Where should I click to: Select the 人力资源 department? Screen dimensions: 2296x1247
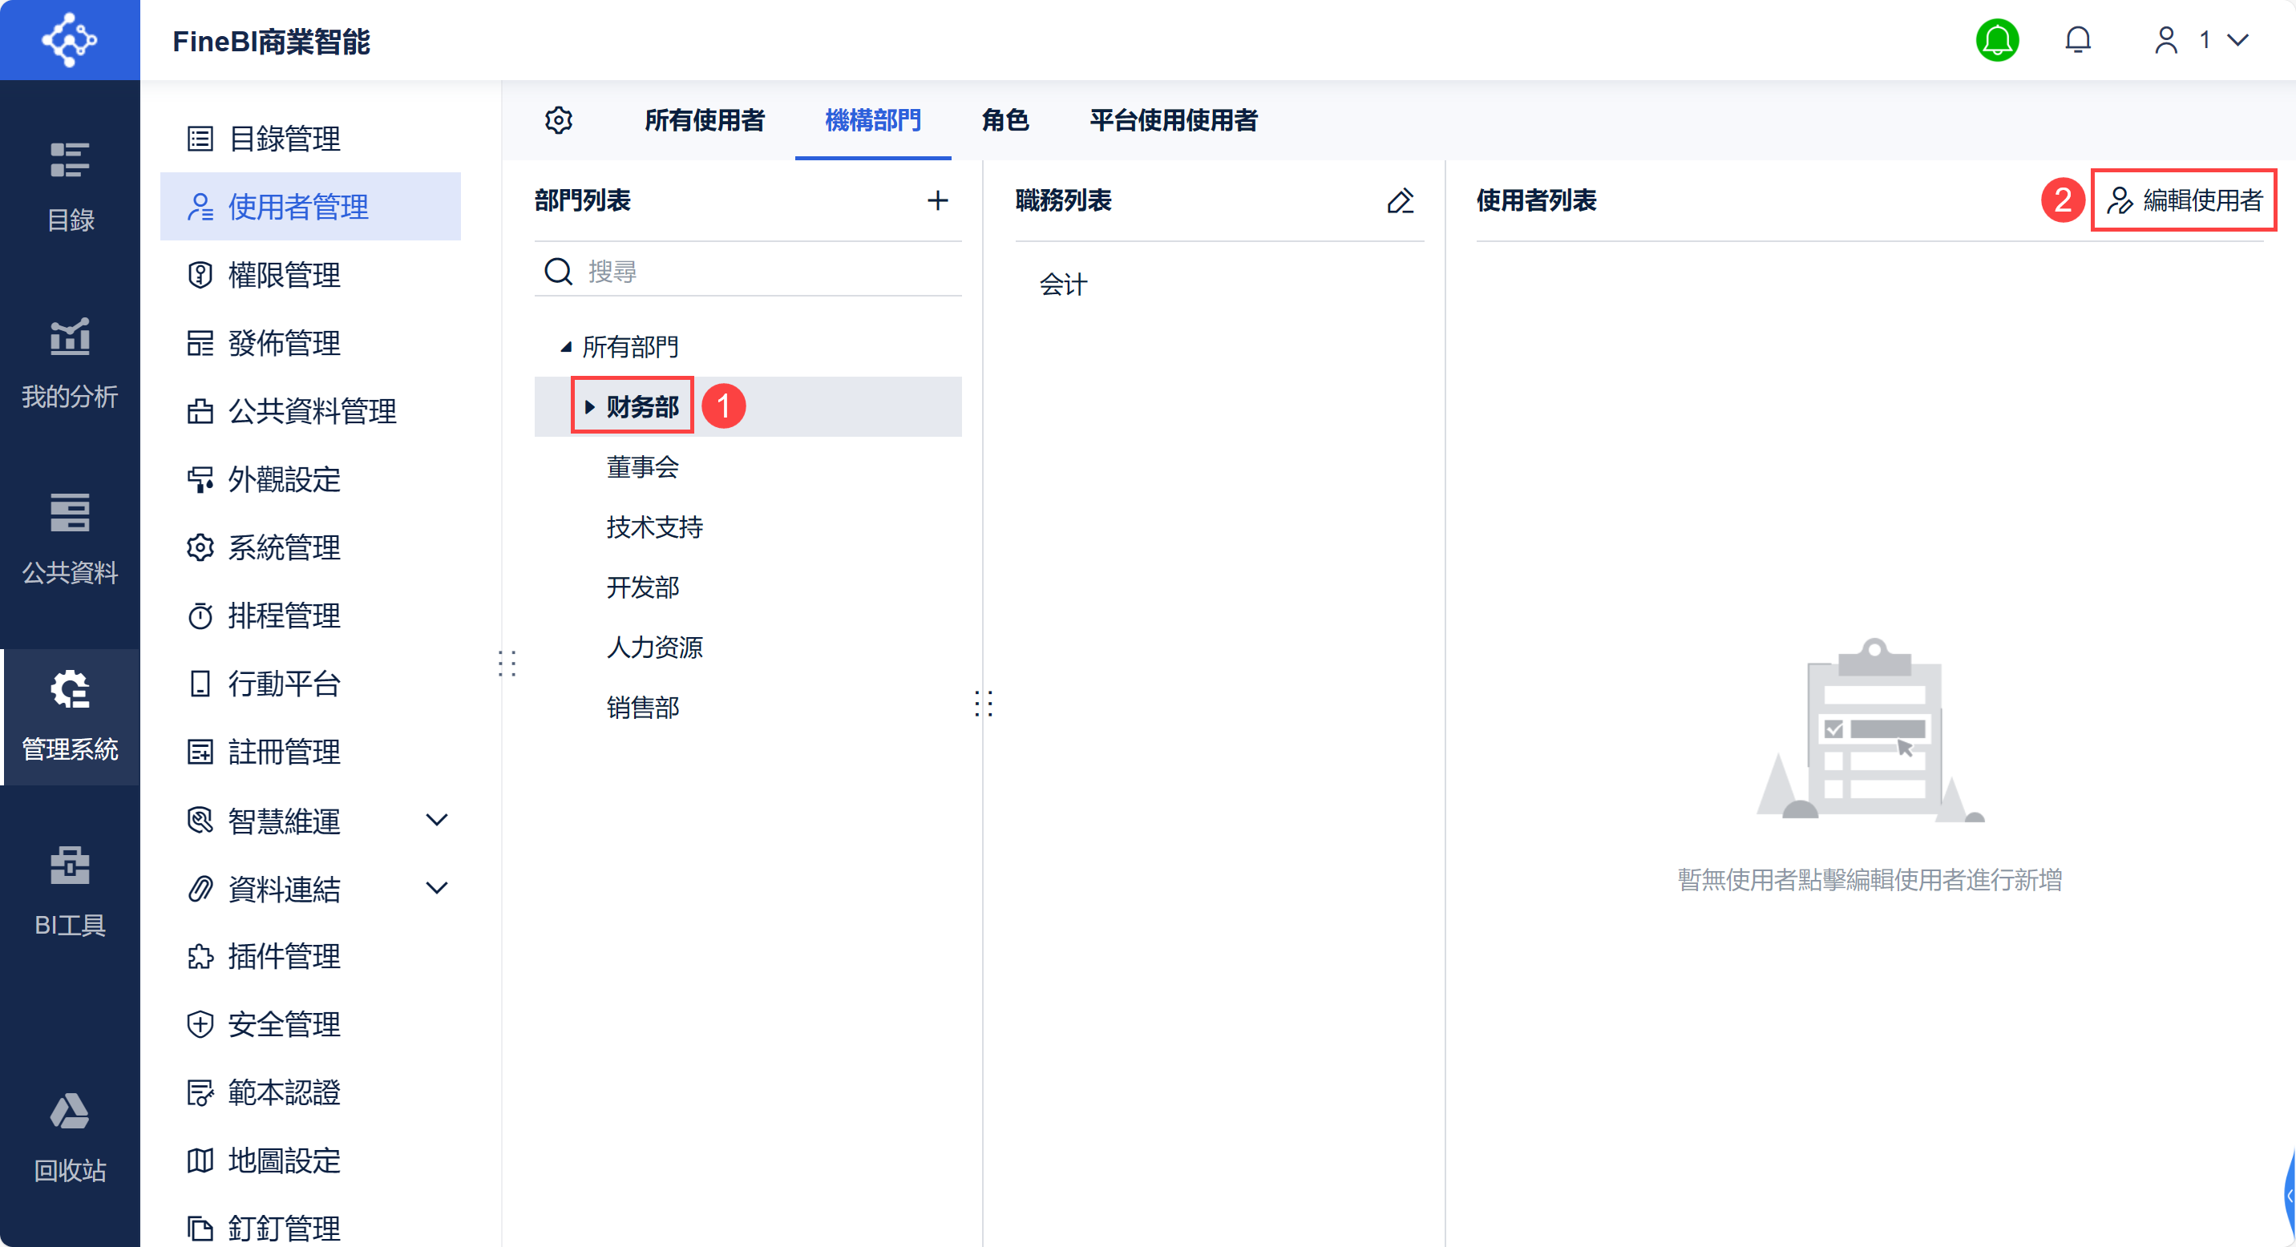point(654,648)
